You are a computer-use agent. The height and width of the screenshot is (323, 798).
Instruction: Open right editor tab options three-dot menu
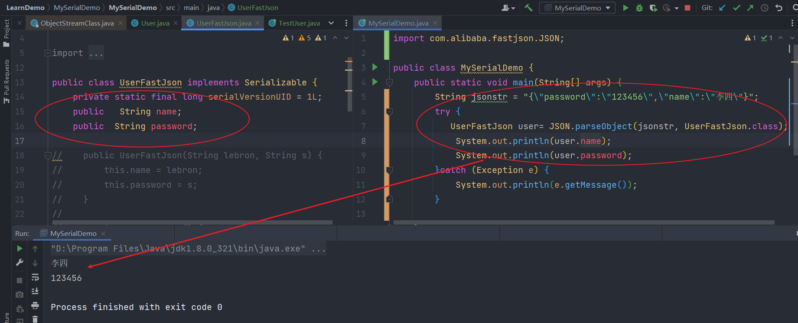[792, 23]
